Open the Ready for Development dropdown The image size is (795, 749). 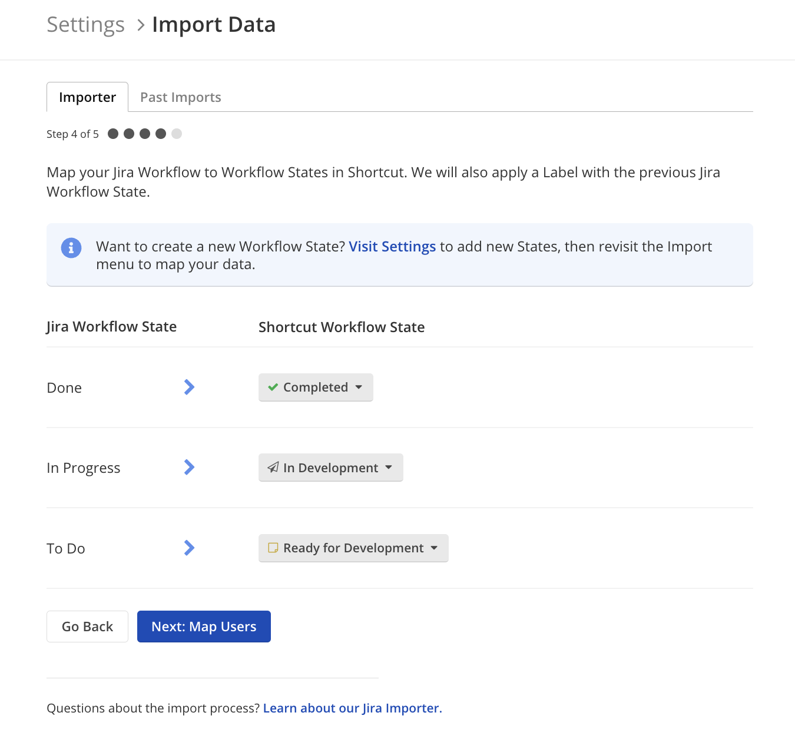(x=353, y=548)
